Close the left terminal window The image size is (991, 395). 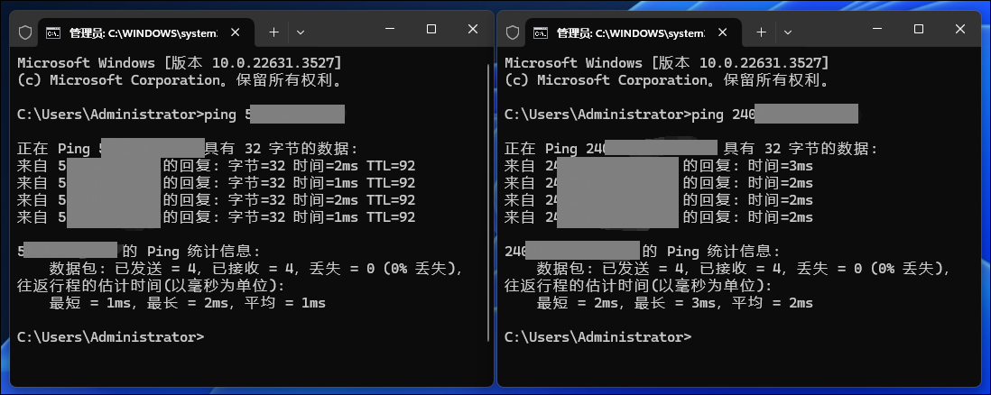(x=473, y=29)
